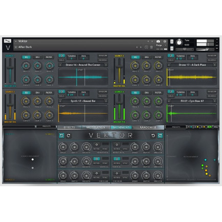Adjust left Horizontal movement Speed knob
The image size is (222, 222).
pos(63,147)
